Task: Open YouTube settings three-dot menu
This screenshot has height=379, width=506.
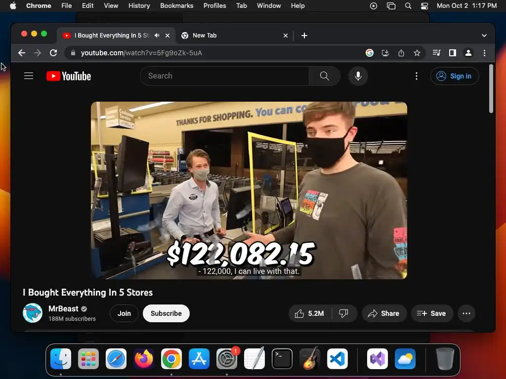Action: pyautogui.click(x=417, y=76)
